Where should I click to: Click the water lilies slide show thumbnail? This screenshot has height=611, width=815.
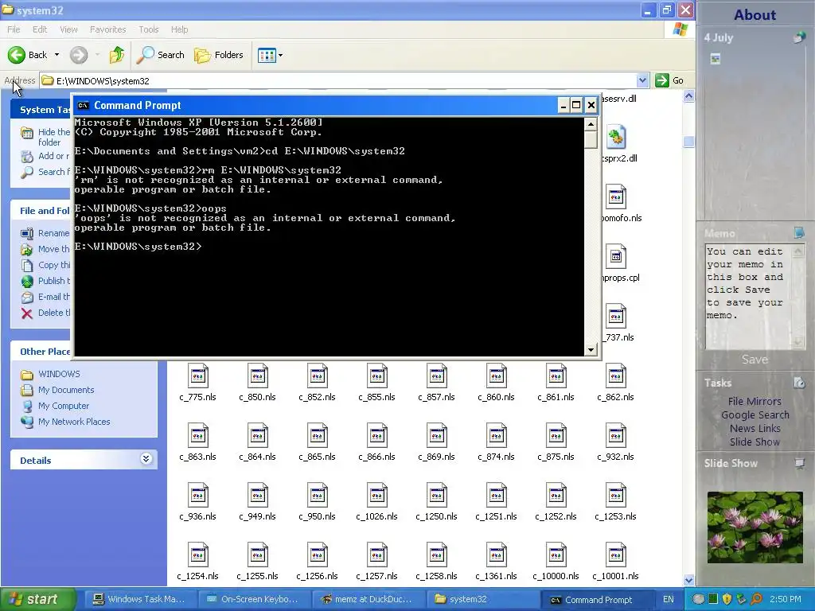(x=755, y=527)
